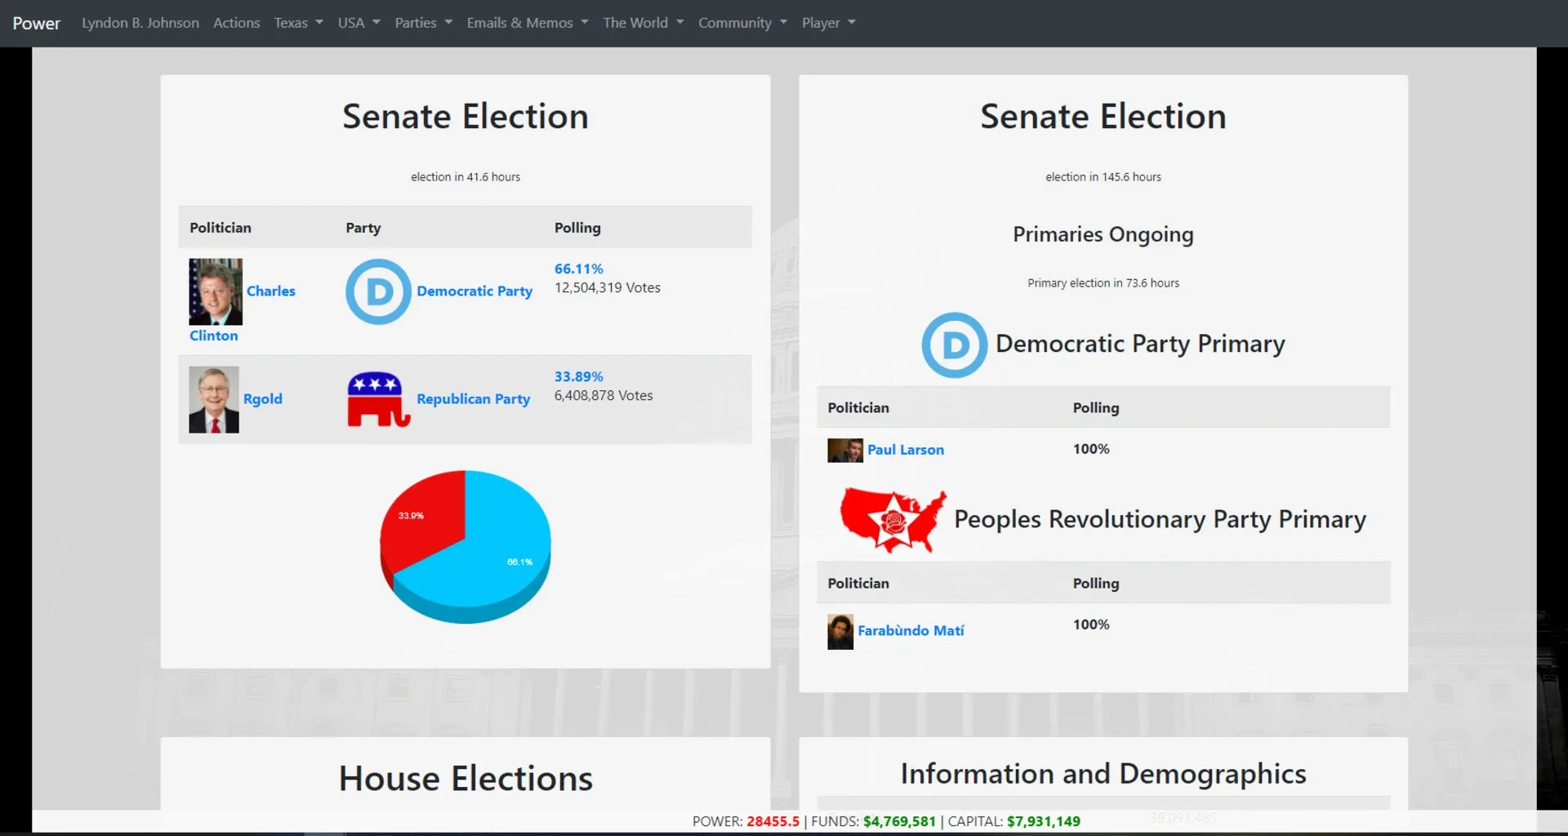
Task: Click the Peoples Revolutionary Party map logo
Action: [x=893, y=520]
